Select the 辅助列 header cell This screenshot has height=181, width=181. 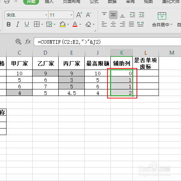pos(122,63)
